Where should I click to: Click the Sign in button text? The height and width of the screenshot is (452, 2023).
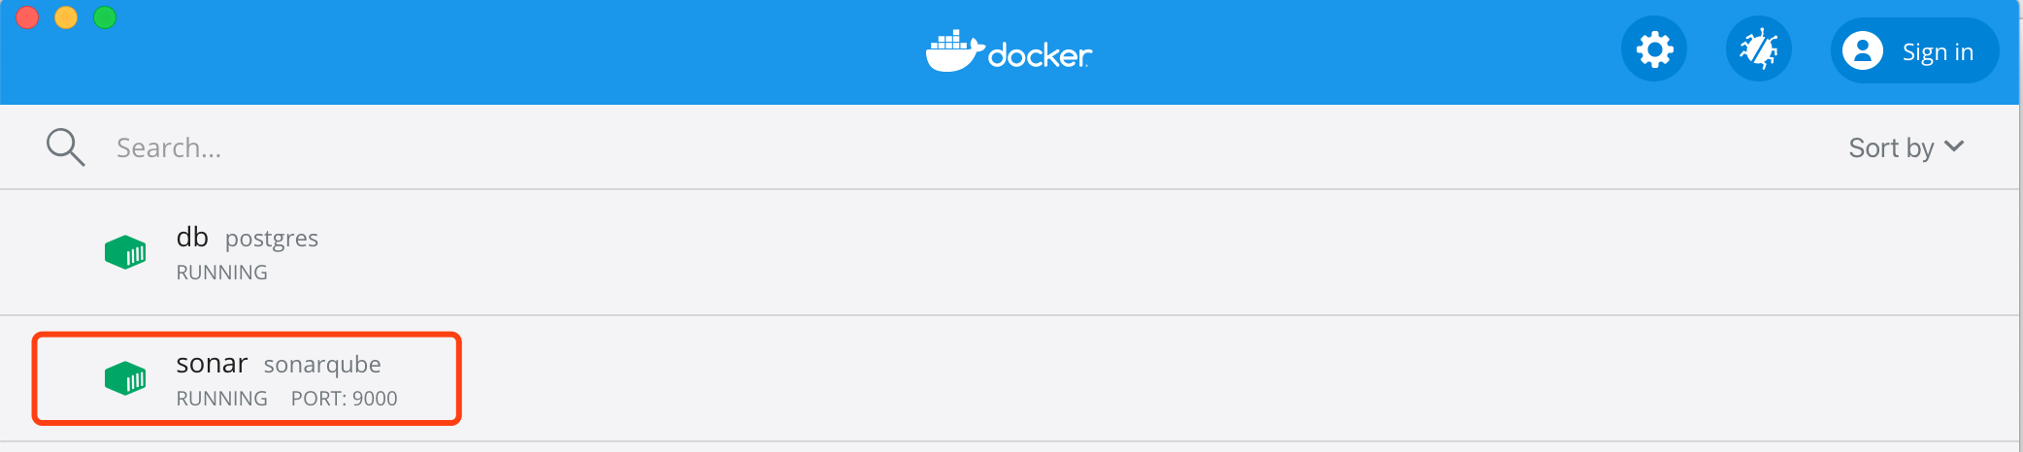(x=1937, y=51)
